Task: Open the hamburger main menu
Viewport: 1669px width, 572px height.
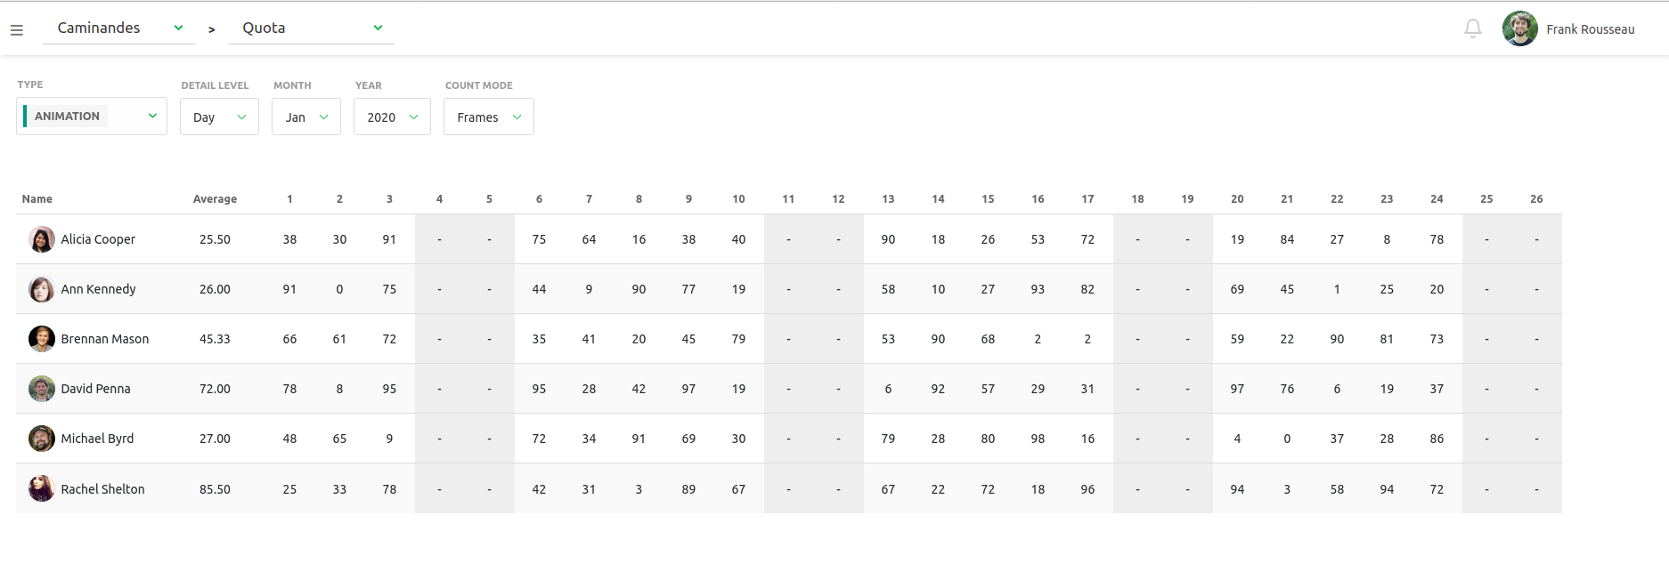Action: [x=16, y=30]
